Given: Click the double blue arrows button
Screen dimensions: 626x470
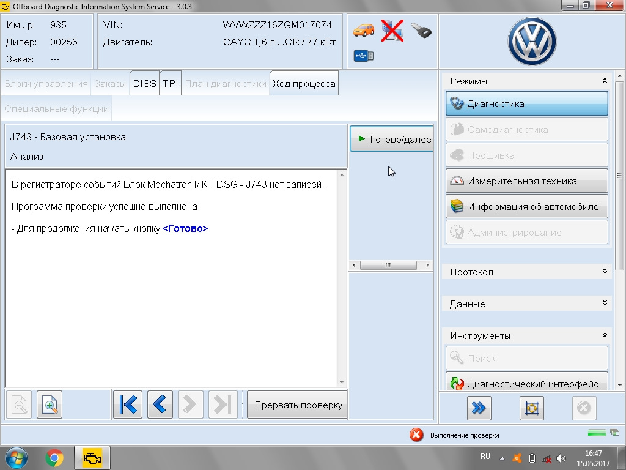Looking at the screenshot, I should point(479,408).
